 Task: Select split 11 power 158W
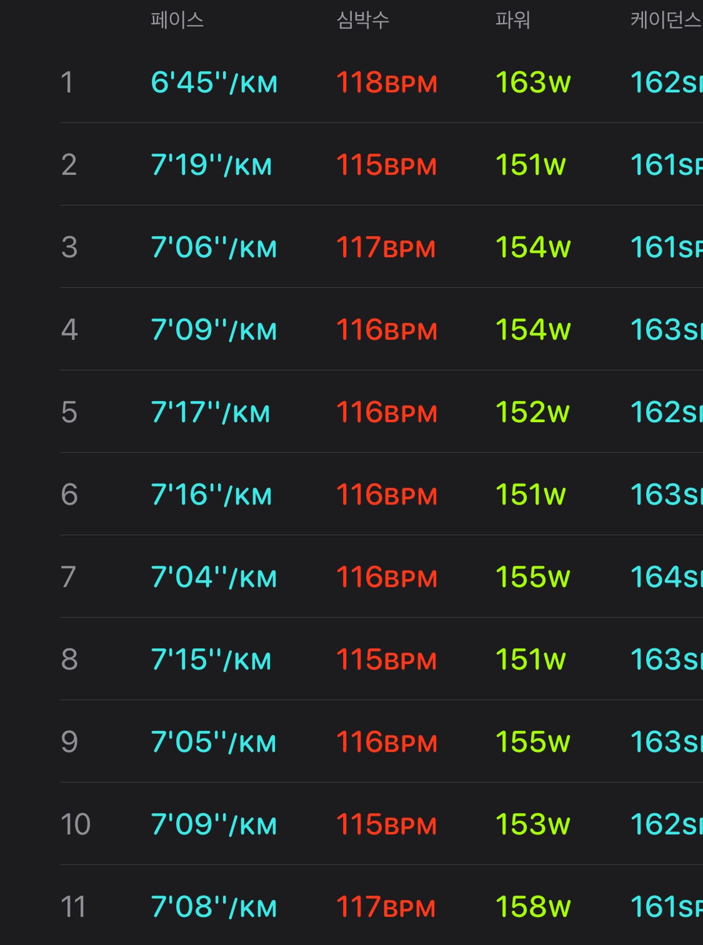[x=533, y=907]
